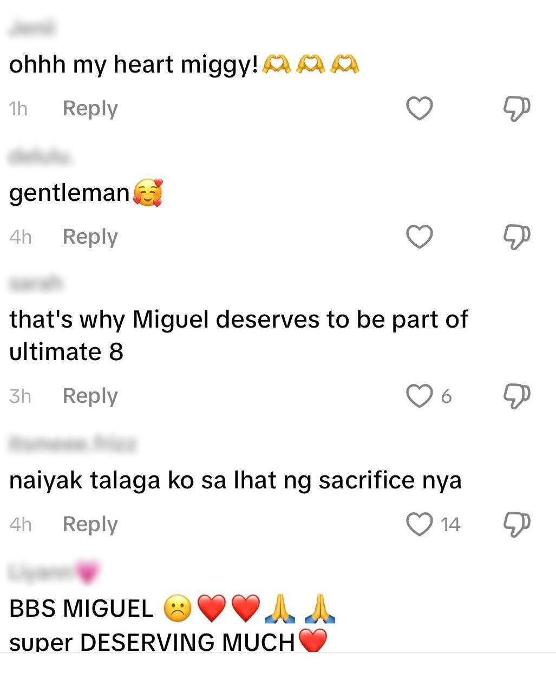The image size is (556, 679).
Task: Open the username above "that's why Miguel"
Action: click(x=36, y=283)
